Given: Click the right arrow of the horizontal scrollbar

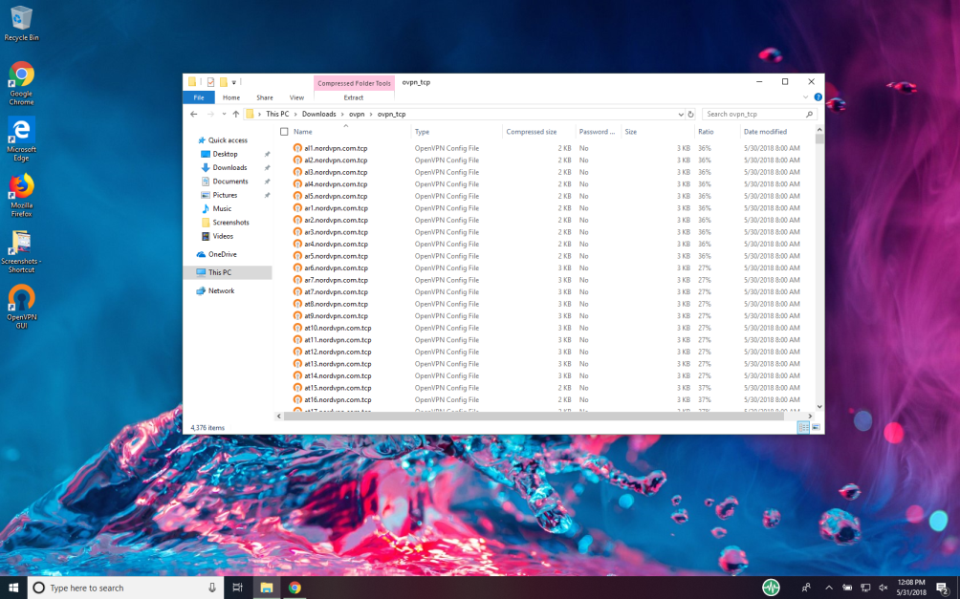Looking at the screenshot, I should click(x=809, y=417).
